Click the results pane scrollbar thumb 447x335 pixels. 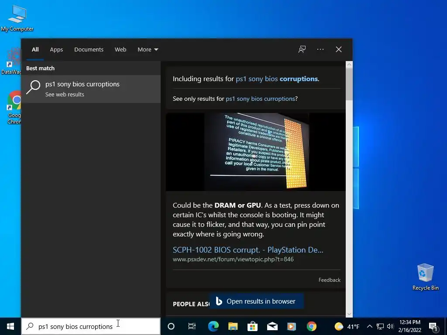349,84
